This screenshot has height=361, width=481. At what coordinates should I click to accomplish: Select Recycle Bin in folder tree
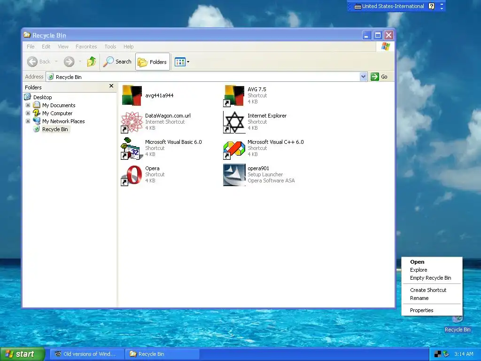coord(55,129)
